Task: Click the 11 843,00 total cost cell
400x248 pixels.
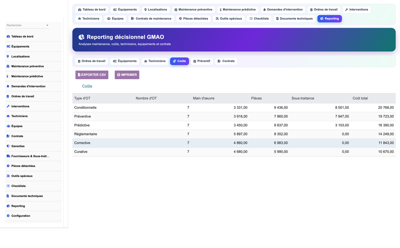Action: (386, 143)
